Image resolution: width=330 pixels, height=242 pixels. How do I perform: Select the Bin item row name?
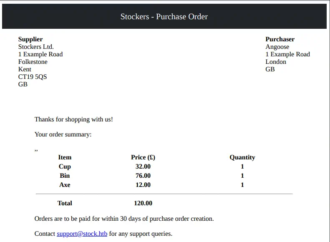coord(65,176)
